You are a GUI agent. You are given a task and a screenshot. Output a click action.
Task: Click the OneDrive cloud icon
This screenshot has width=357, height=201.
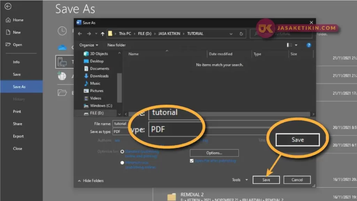[x=62, y=47]
